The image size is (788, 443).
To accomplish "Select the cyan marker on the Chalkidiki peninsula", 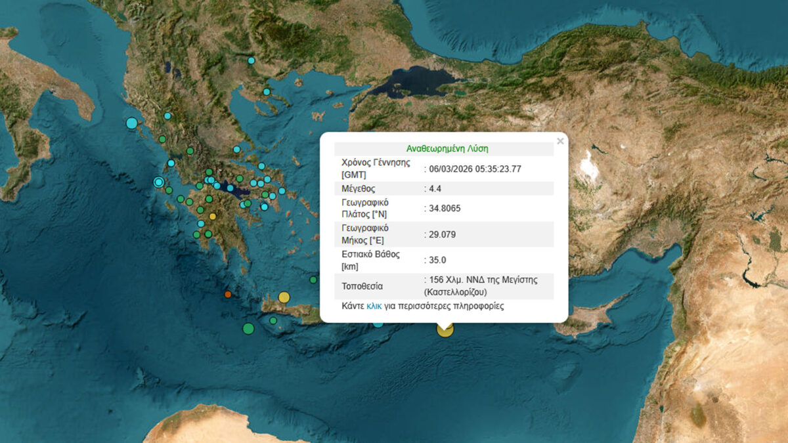I will click(x=267, y=92).
